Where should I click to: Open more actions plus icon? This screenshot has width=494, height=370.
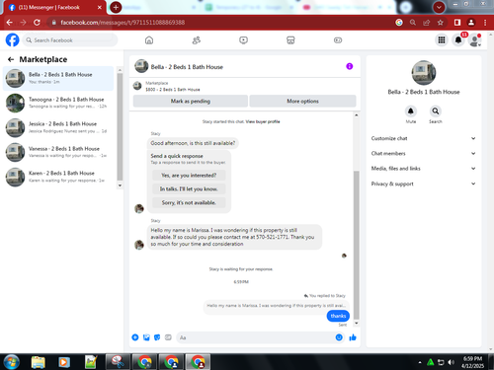135,337
